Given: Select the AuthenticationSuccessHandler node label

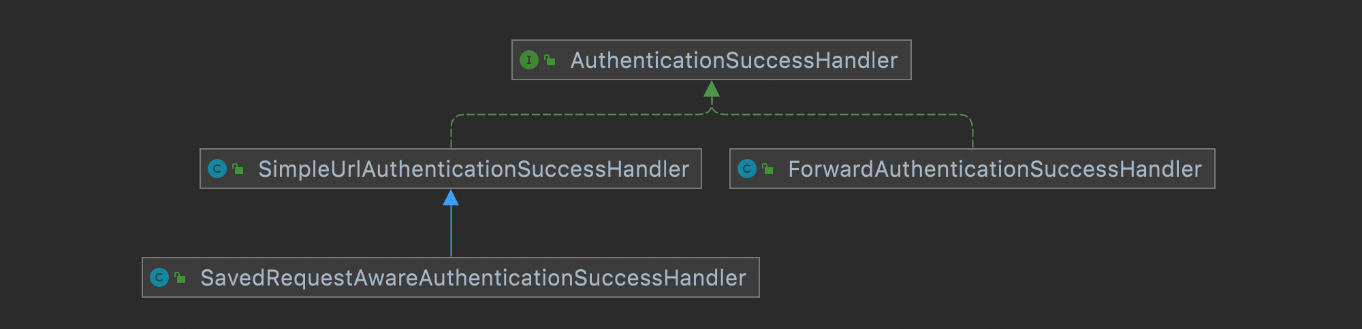Looking at the screenshot, I should click(x=733, y=60).
